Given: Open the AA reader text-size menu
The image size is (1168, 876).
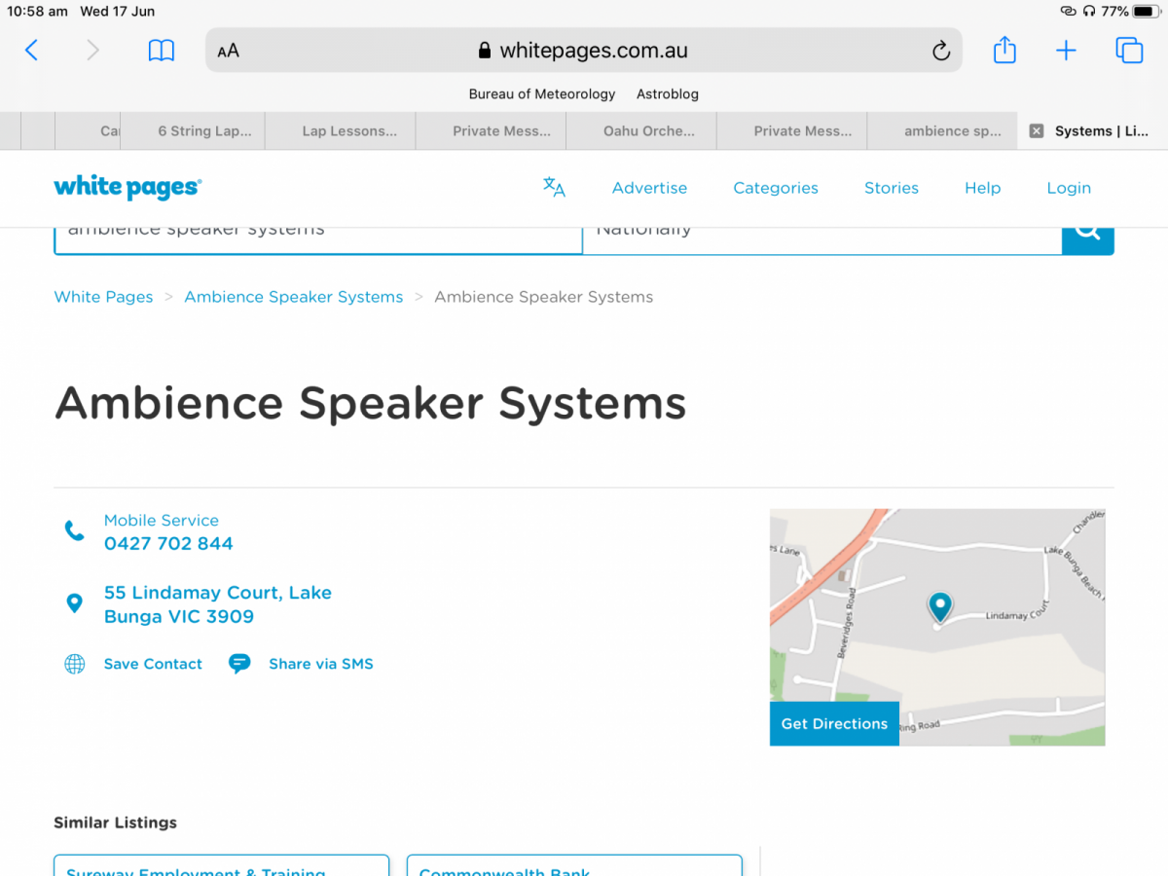Looking at the screenshot, I should (228, 52).
